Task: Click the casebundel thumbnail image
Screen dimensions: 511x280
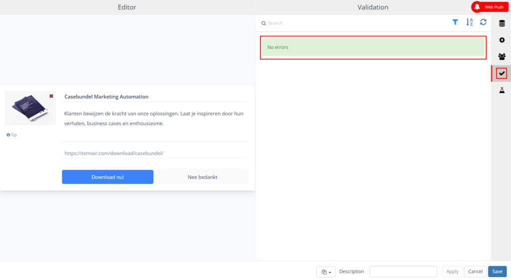Action: [30, 108]
